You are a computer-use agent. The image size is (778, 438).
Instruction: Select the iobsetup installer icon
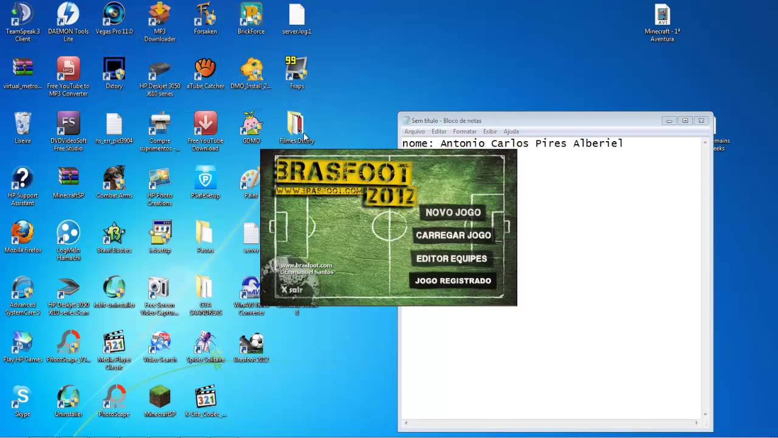160,238
